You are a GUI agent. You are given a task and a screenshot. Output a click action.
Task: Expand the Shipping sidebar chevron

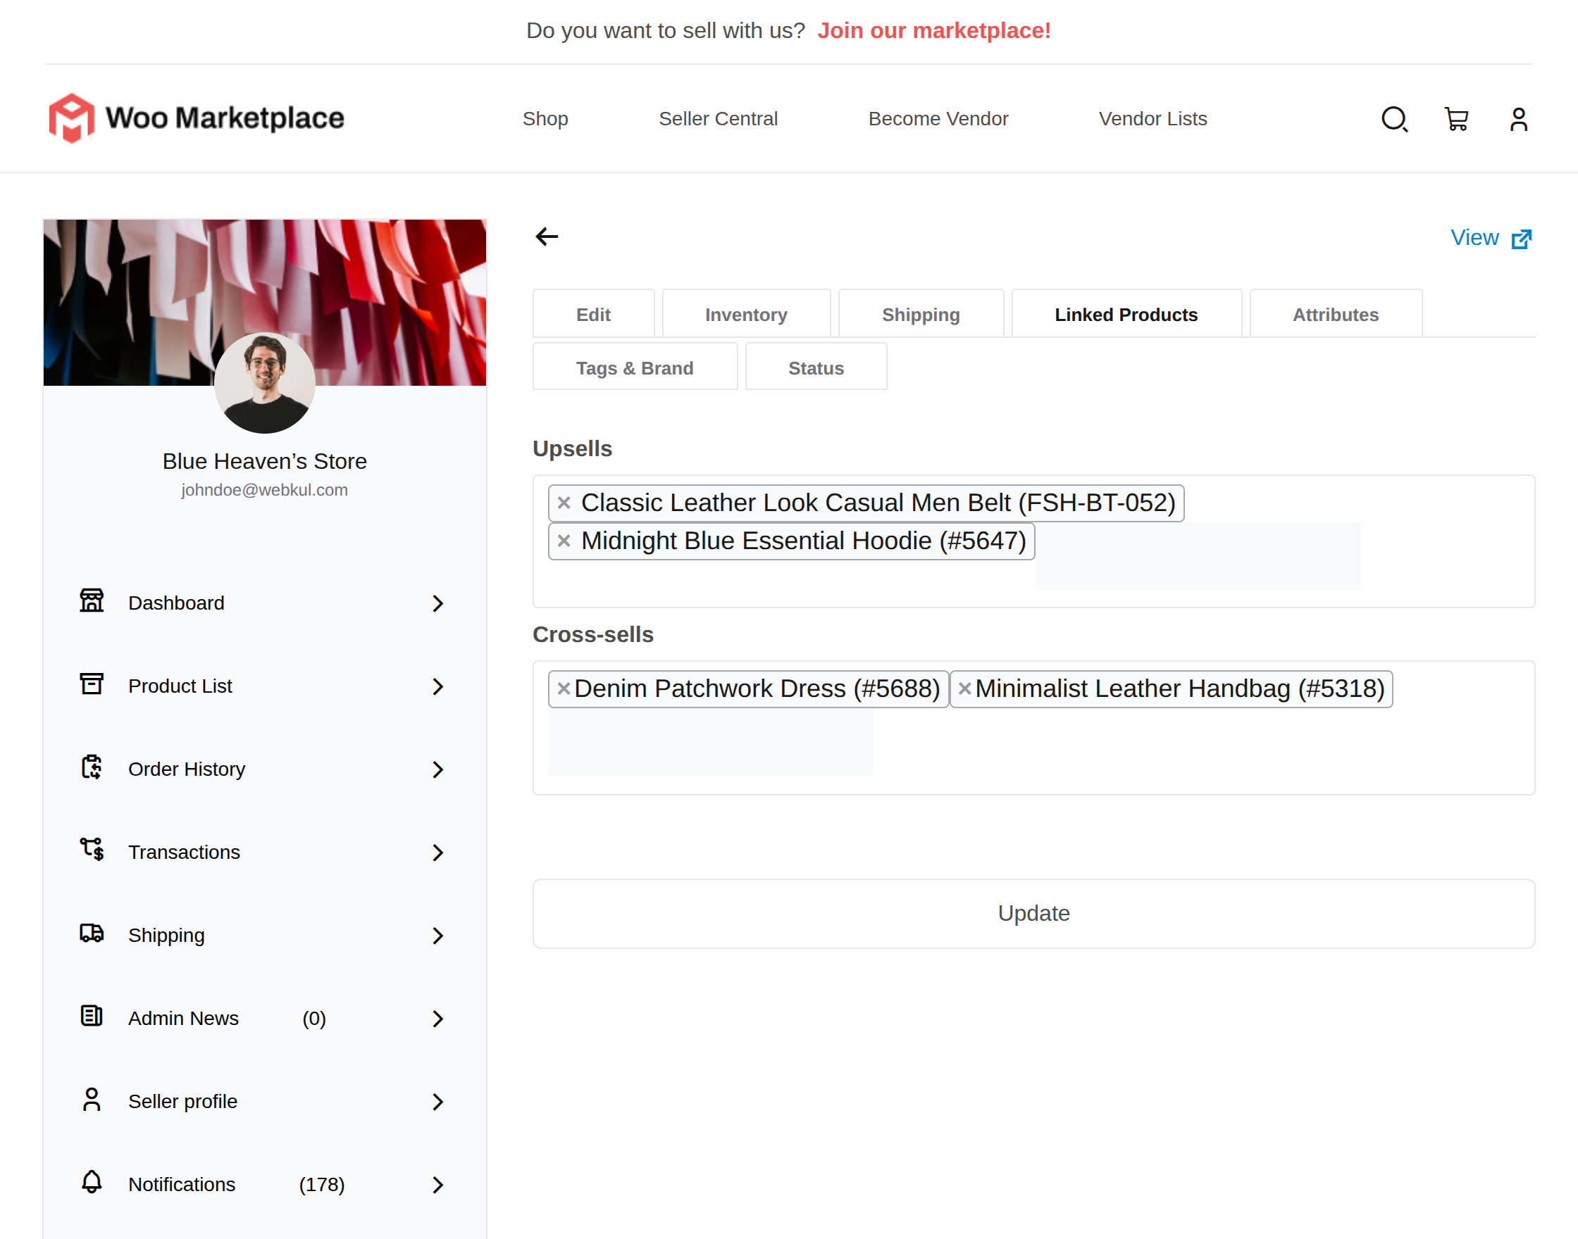[437, 936]
